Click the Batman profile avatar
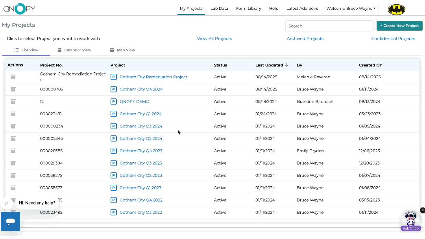Viewport: 425px width, 239px height. 397,9
